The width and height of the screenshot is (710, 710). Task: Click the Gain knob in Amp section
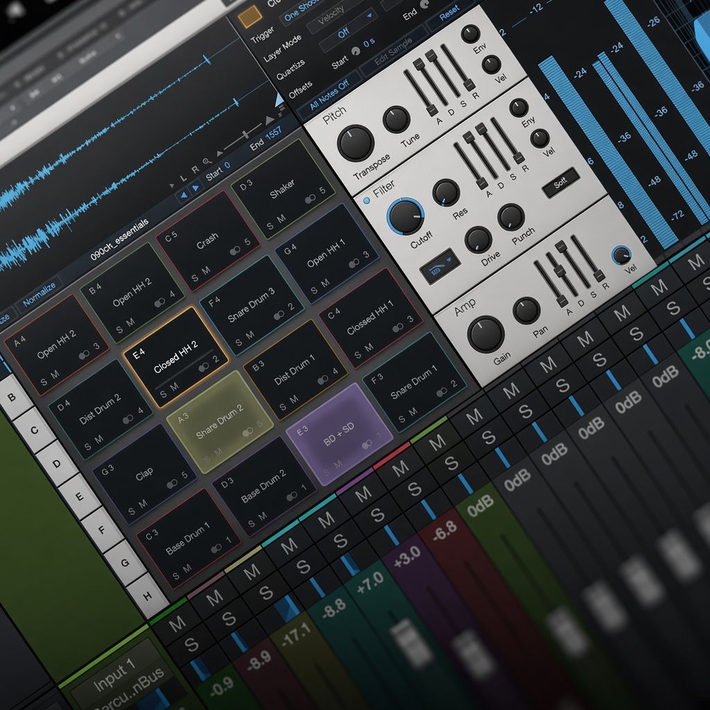coord(485,334)
